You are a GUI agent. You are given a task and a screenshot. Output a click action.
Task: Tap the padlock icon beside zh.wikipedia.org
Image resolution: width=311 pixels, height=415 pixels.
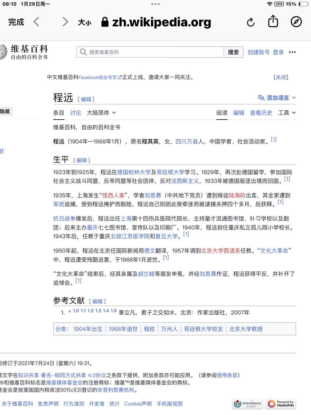tap(105, 22)
